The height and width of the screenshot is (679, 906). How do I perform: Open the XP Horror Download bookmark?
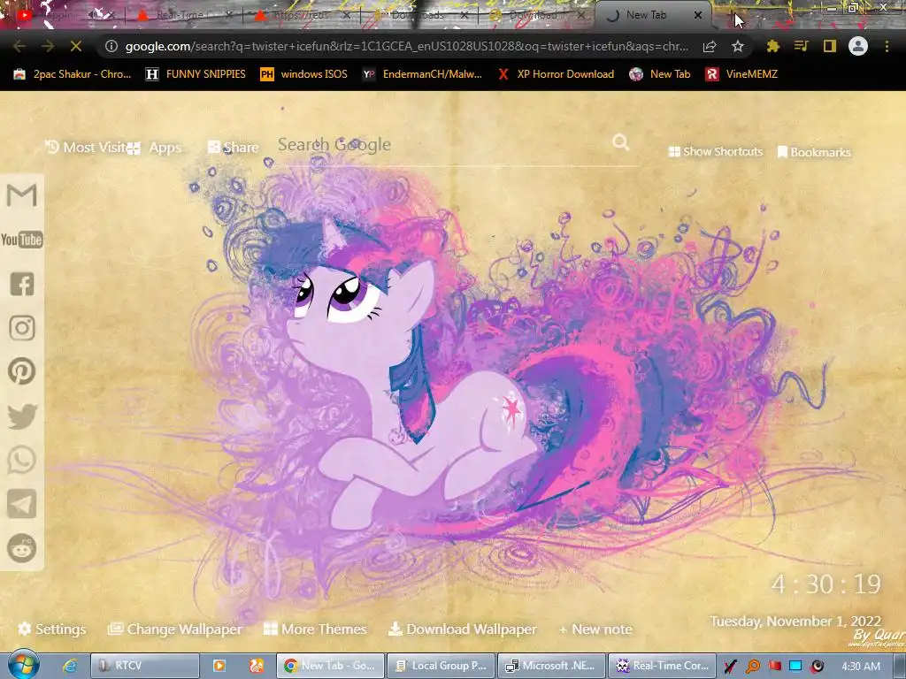coord(556,74)
